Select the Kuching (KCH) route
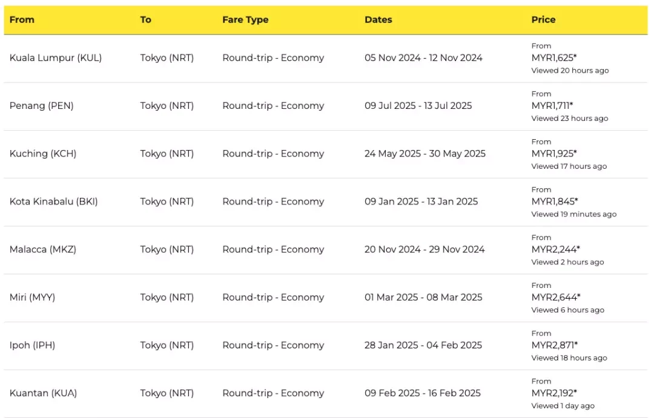This screenshot has height=418, width=654. [x=326, y=154]
